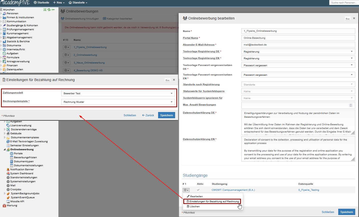Open Rechnungstemplate dropdown showing Rechnung Muster

click(118, 102)
